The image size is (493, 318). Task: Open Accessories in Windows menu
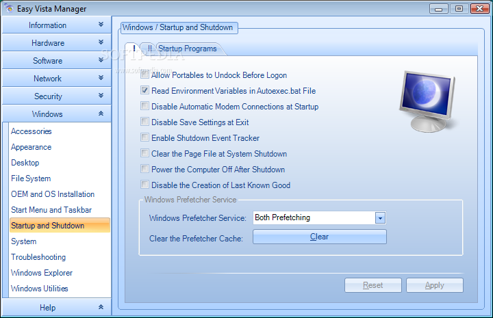pyautogui.click(x=31, y=131)
